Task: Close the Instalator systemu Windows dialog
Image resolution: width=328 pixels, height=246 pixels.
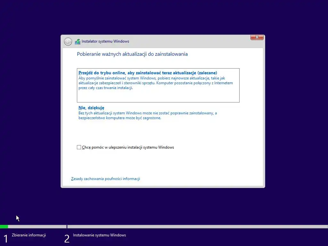Action: point(257,37)
